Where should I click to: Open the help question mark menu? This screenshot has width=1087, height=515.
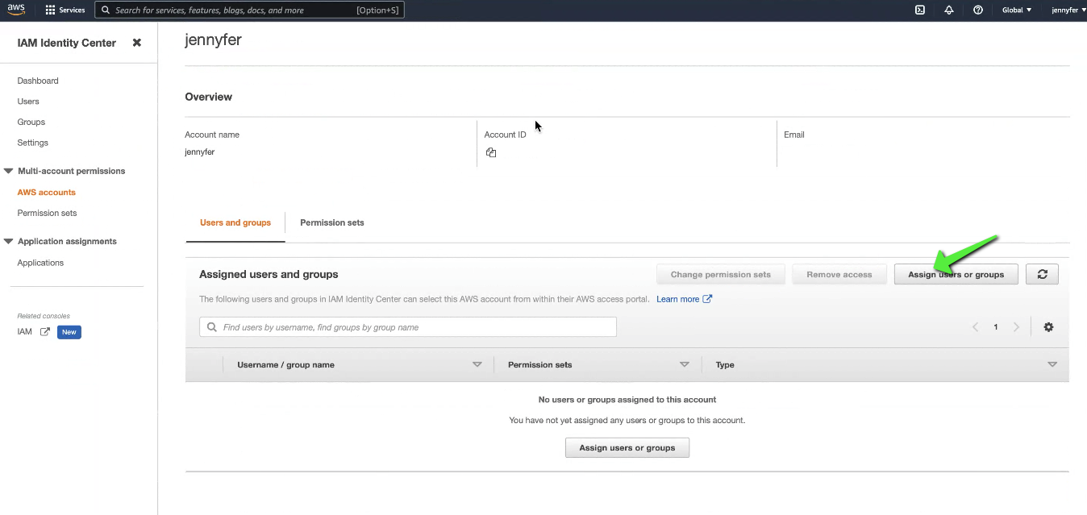click(x=977, y=10)
